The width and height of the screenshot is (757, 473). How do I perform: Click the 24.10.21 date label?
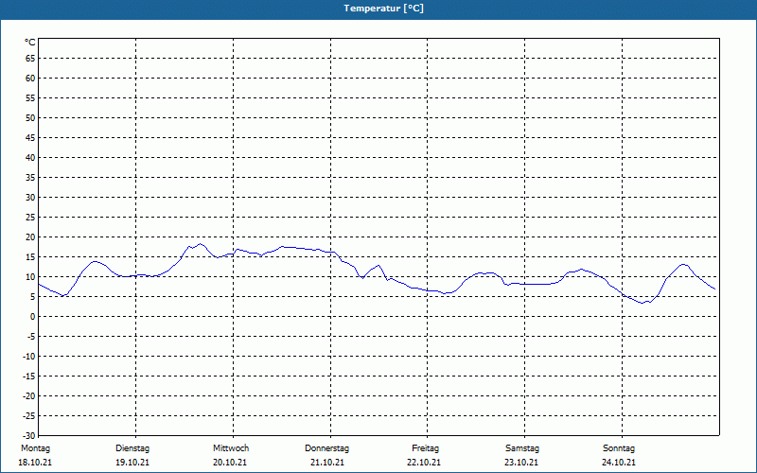click(619, 463)
